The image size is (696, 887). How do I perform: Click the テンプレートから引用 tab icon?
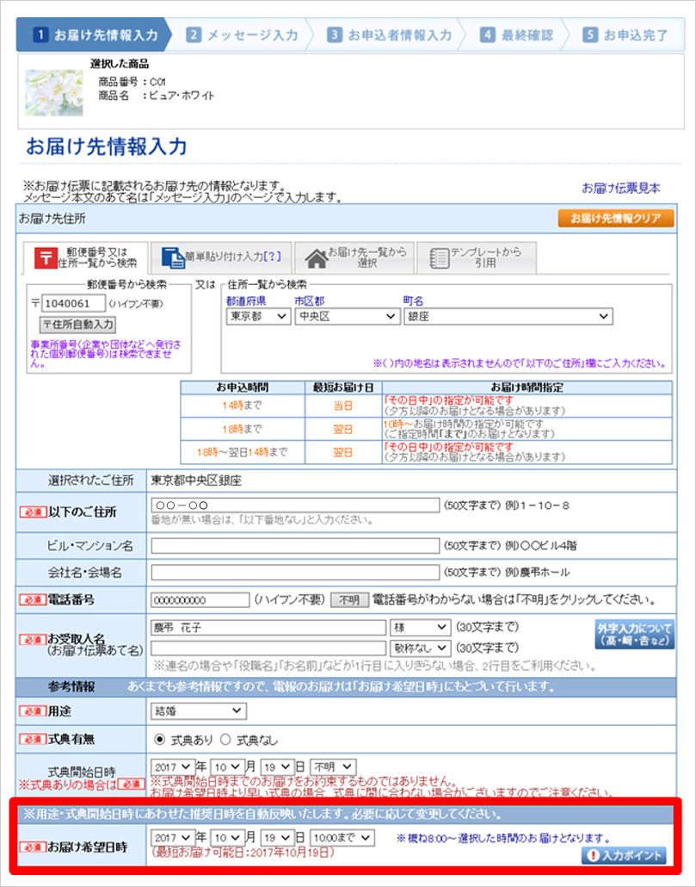point(439,257)
